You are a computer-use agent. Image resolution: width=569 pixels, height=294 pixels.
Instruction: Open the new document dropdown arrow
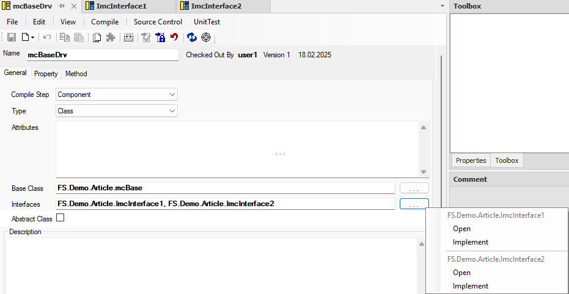point(32,37)
